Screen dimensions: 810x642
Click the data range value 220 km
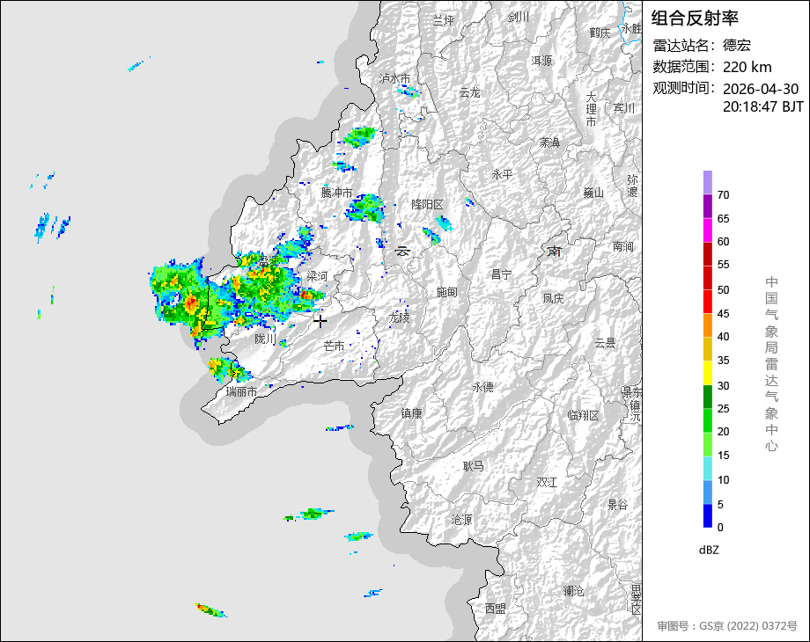747,67
